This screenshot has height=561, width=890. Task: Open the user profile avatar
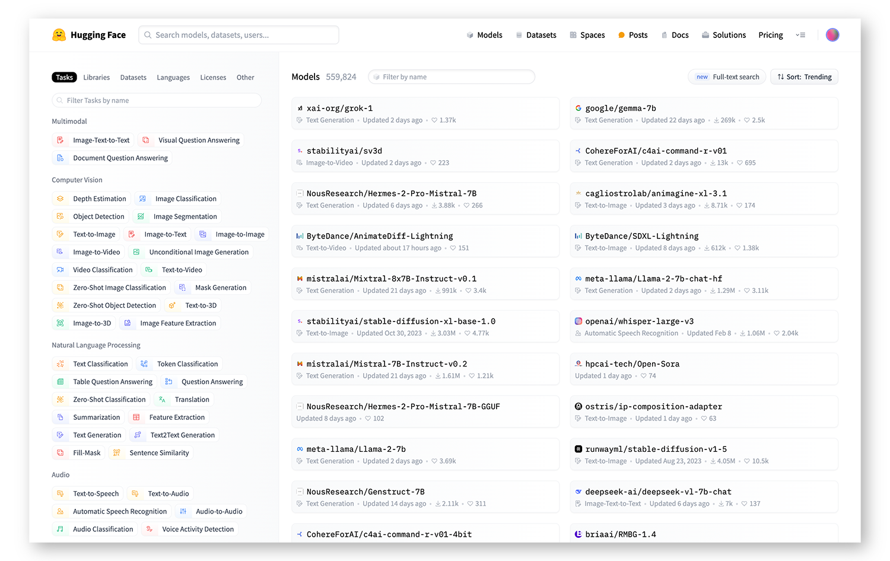832,35
